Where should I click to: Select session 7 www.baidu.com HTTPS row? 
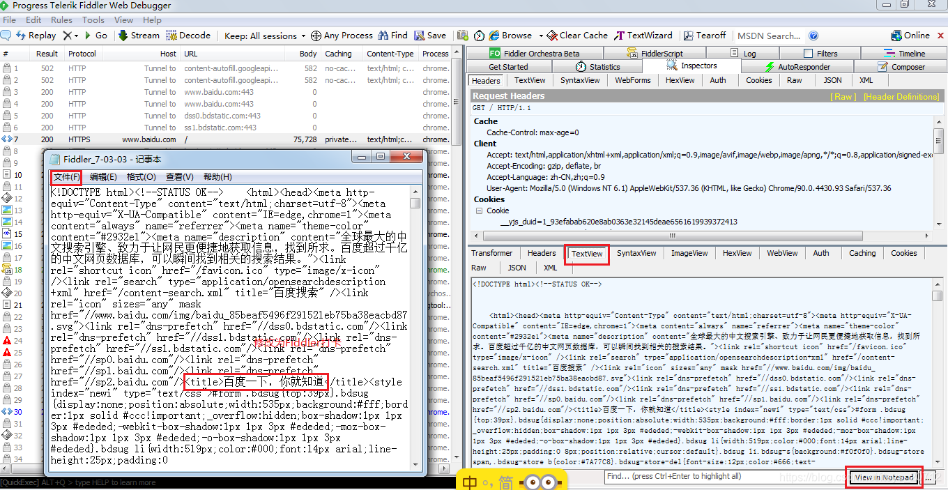coord(227,139)
